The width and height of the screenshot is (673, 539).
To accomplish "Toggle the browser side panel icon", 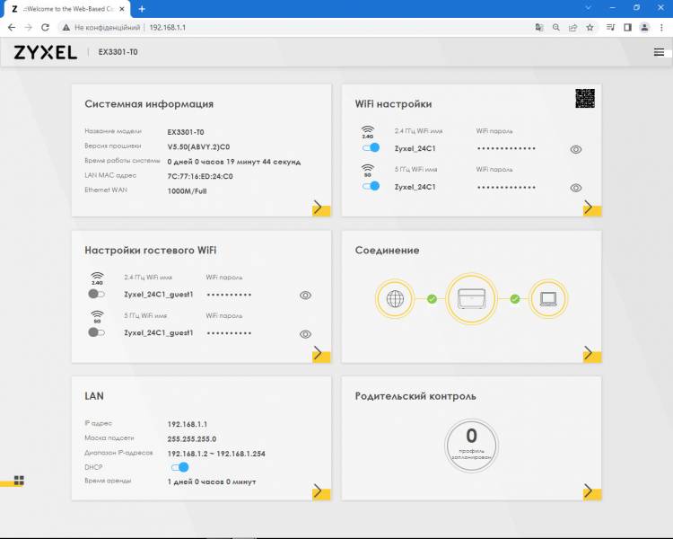I will [x=627, y=28].
